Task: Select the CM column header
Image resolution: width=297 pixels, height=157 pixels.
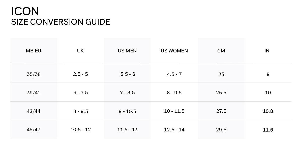Action: pyautogui.click(x=221, y=51)
